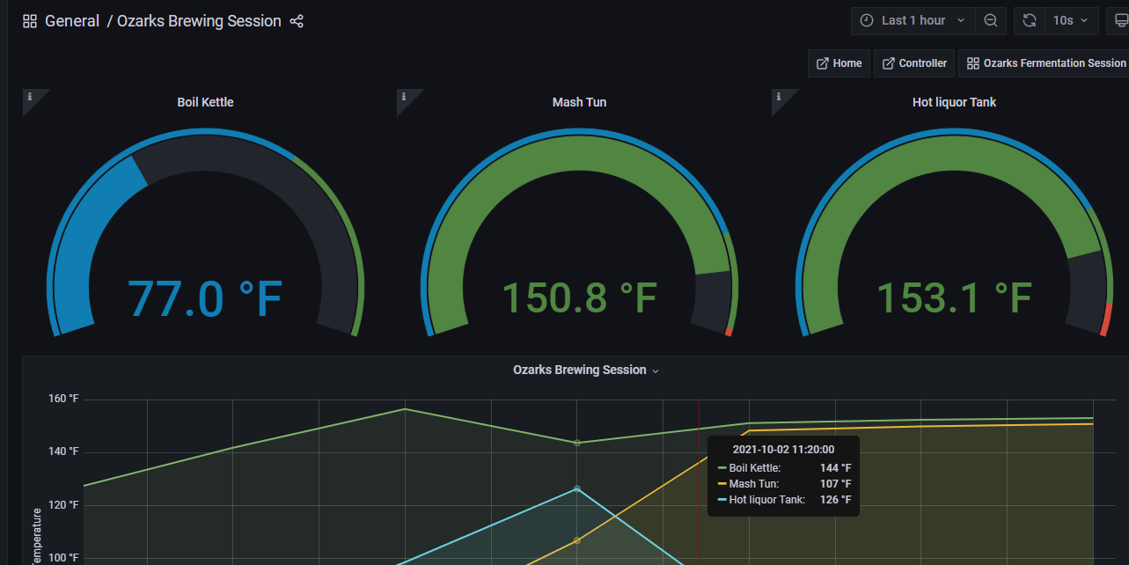
Task: Open Boil Kettle gauge panel title menu
Action: pos(205,102)
